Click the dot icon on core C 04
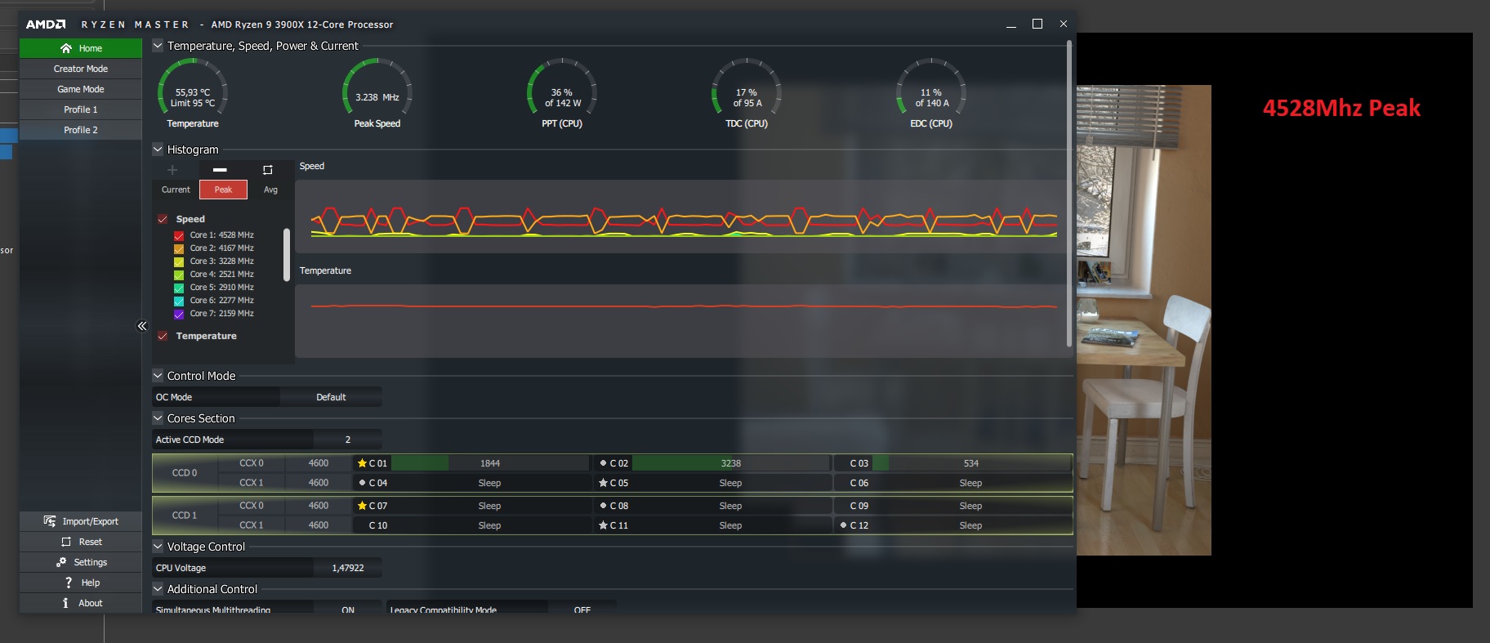 tap(362, 483)
